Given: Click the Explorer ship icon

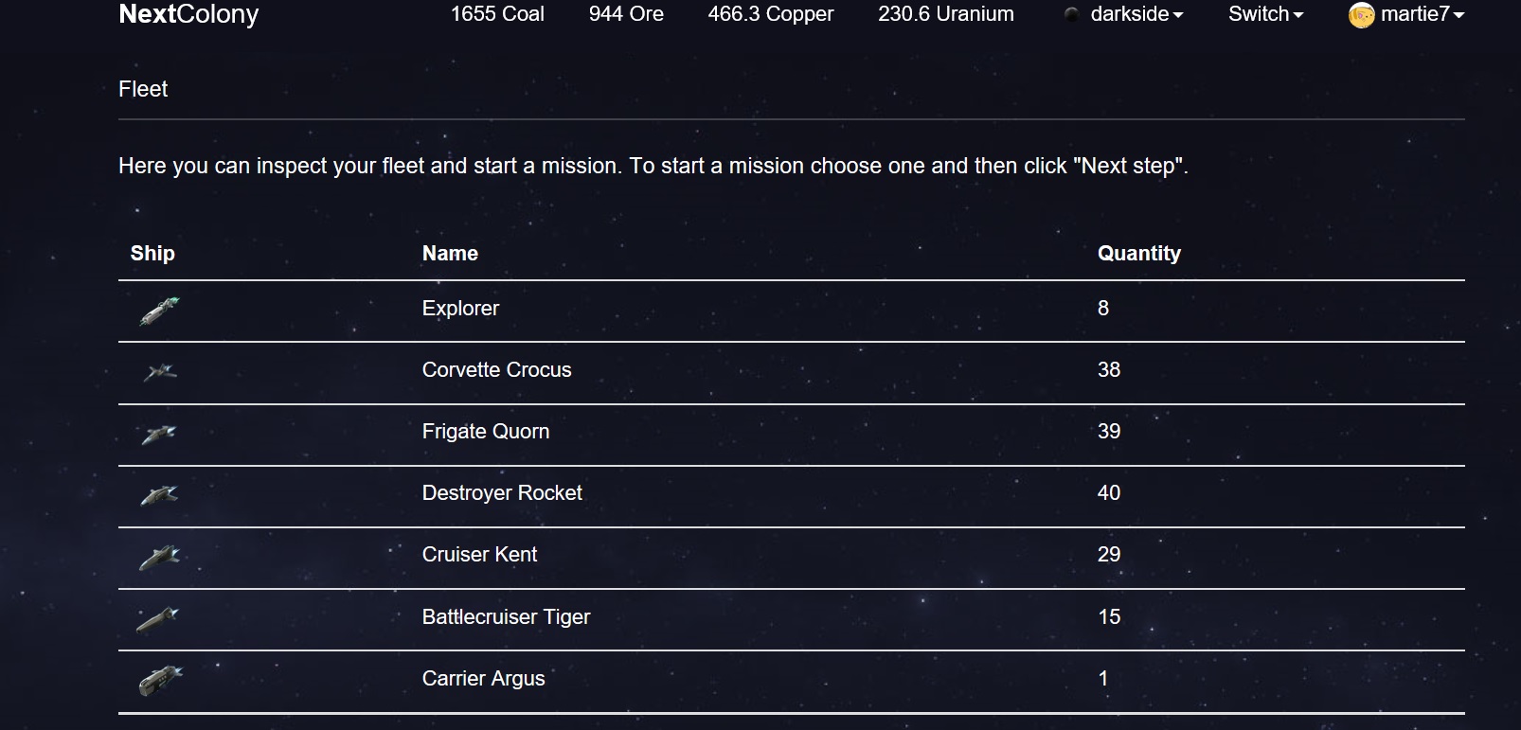Looking at the screenshot, I should (159, 311).
